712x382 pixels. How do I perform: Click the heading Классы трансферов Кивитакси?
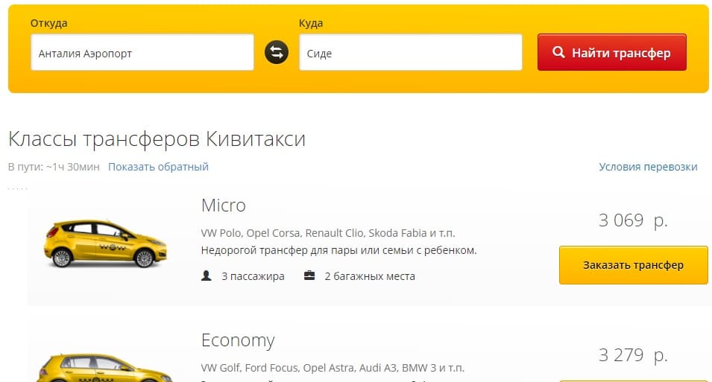click(157, 139)
